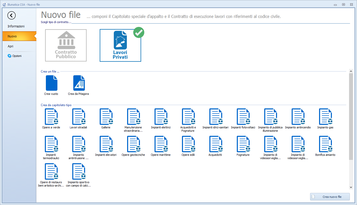This screenshot has height=205, width=357.
Task: Pick the Lavori stradali template icon
Action: [x=79, y=117]
